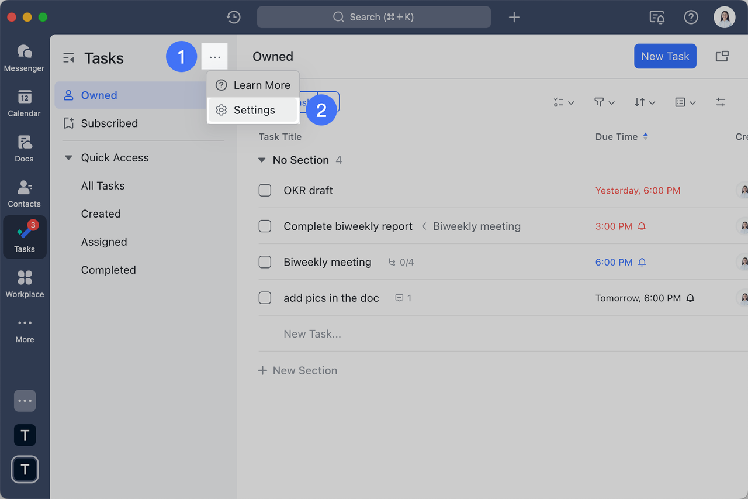
Task: Click the New Task button
Action: [665, 56]
